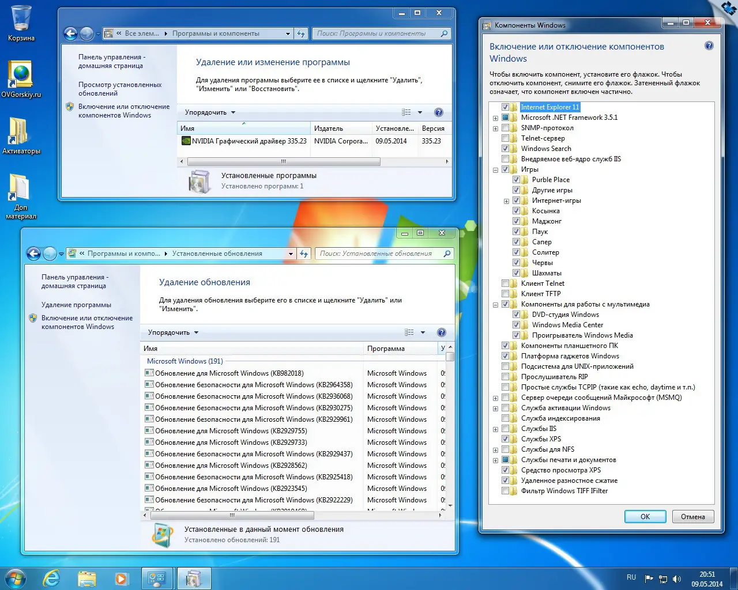Open help in Установленные обновления window
This screenshot has height=590, width=738.
[442, 332]
